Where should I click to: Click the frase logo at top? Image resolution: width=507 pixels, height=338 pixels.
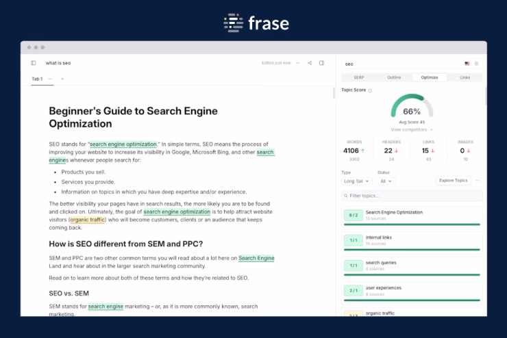256,23
